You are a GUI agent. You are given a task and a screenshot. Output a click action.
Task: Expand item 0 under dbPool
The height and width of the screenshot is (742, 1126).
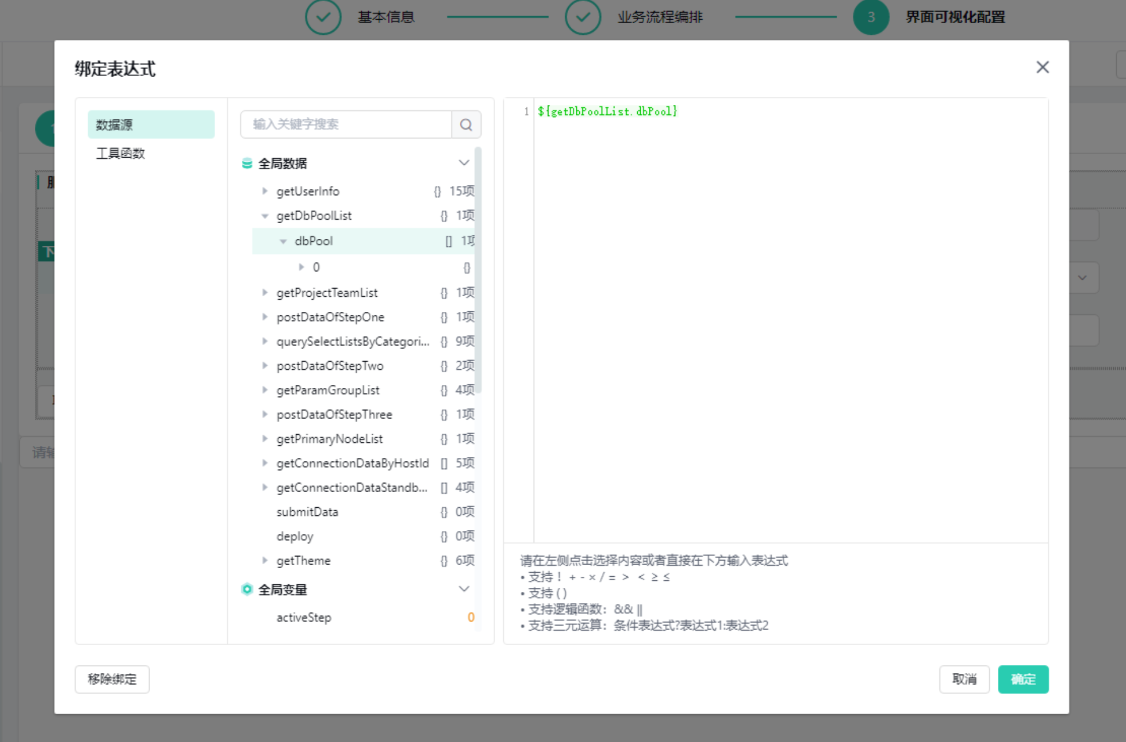click(302, 267)
